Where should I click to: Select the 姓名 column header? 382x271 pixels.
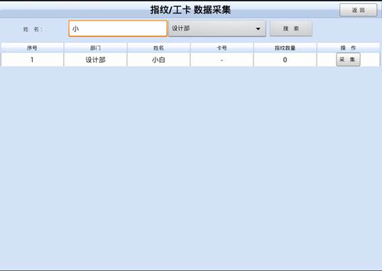[158, 48]
